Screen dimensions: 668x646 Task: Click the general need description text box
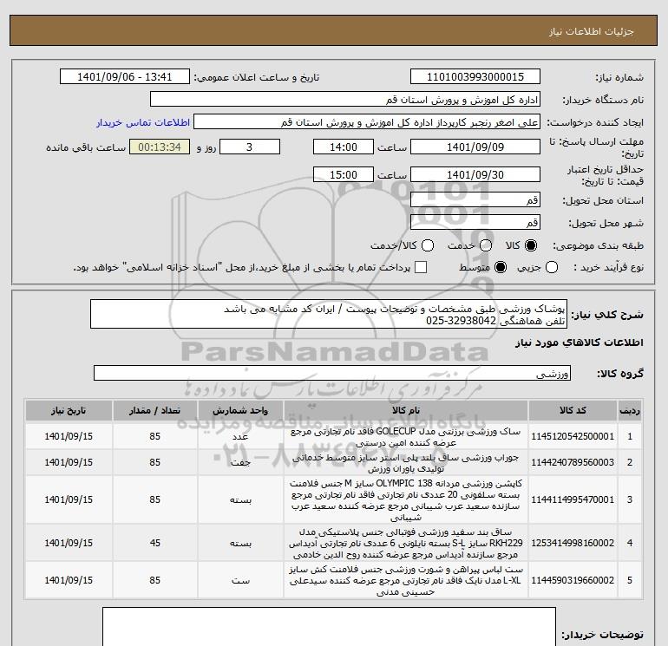(x=329, y=314)
